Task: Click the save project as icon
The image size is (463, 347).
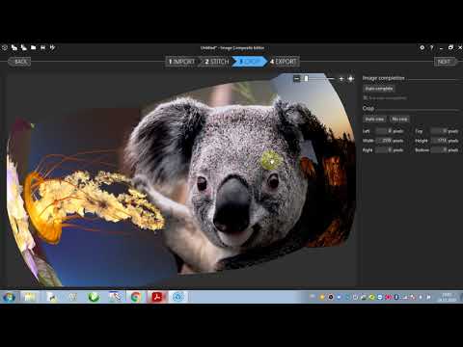Action: [x=52, y=47]
